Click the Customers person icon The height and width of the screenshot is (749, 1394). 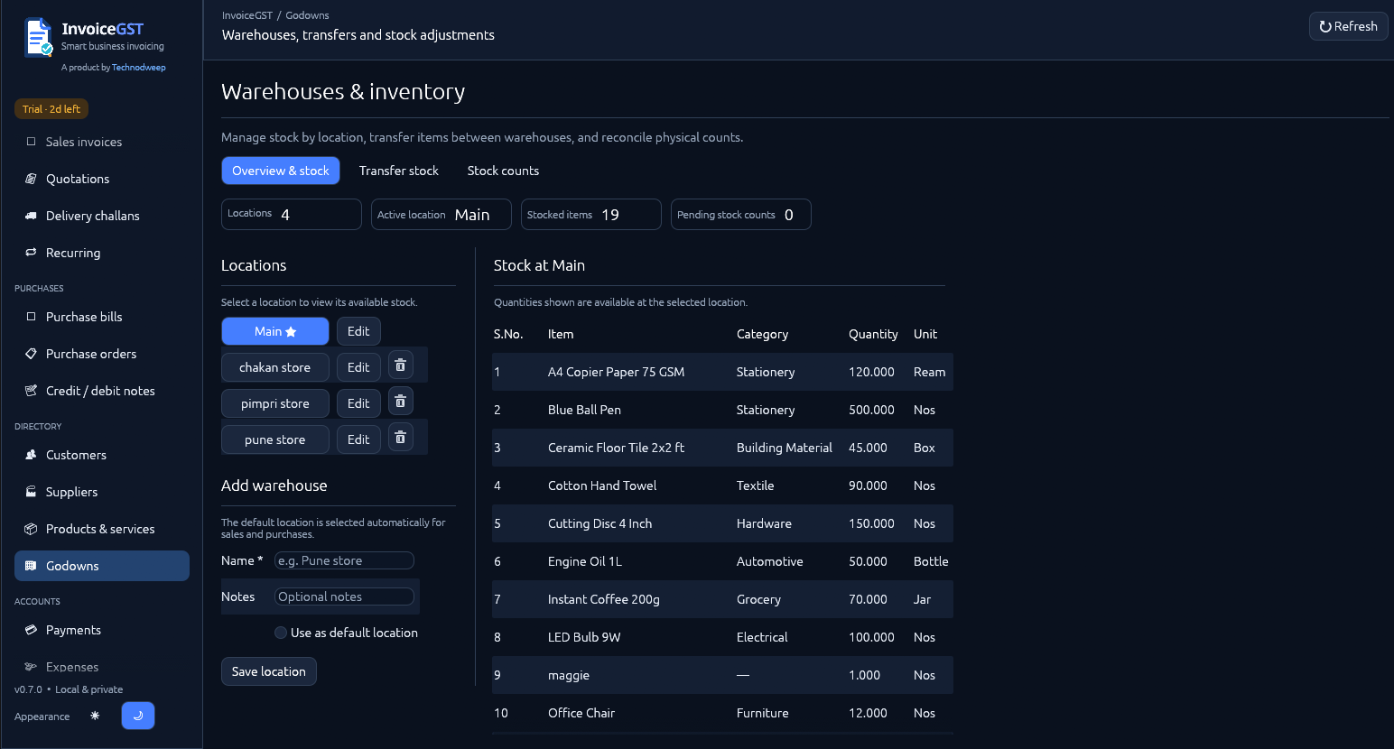click(x=31, y=455)
